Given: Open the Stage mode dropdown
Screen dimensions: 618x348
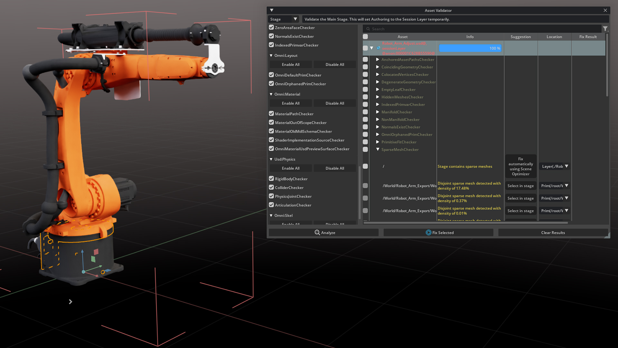Looking at the screenshot, I should tap(283, 19).
